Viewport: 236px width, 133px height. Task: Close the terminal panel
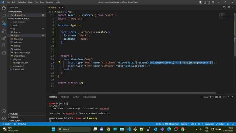coord(232,97)
